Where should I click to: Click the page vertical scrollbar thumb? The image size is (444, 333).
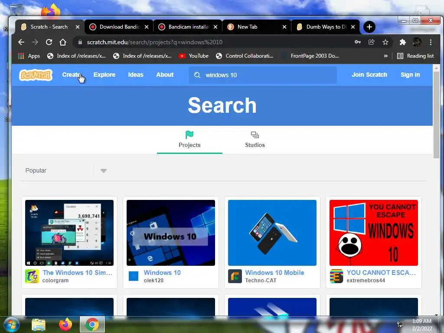click(x=436, y=115)
